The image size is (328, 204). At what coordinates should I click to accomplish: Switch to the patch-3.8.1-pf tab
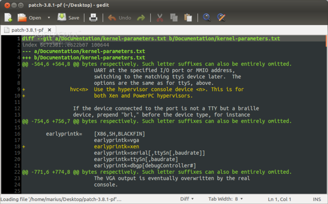click(x=27, y=30)
